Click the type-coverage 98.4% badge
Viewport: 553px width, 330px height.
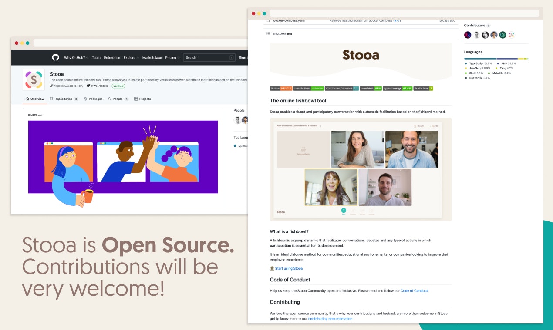[x=398, y=89]
